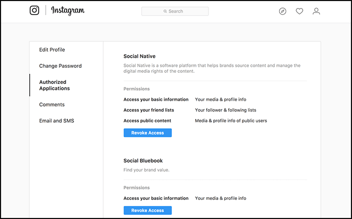Click Social Native's Permissions label
Viewport: 352px width, 219px height.
(x=136, y=89)
